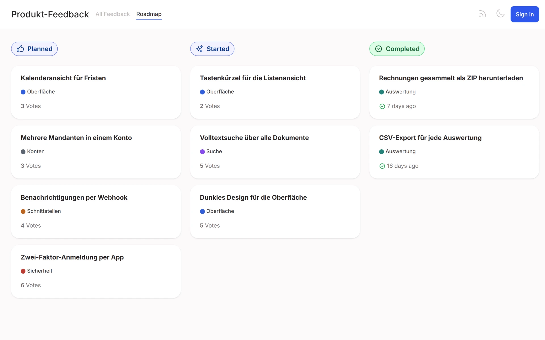This screenshot has height=340, width=545.
Task: Select the Roadmap tab
Action: [149, 14]
